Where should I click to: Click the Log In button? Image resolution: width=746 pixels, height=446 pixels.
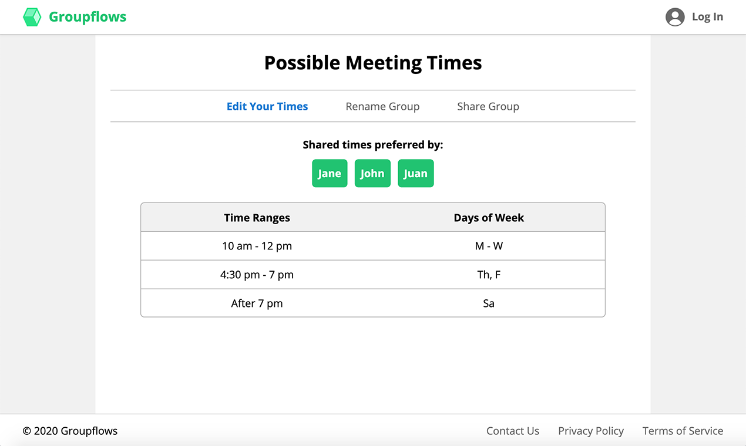[707, 16]
